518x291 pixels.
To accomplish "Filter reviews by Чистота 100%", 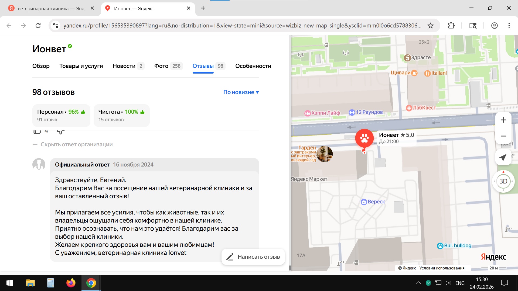I will [121, 115].
